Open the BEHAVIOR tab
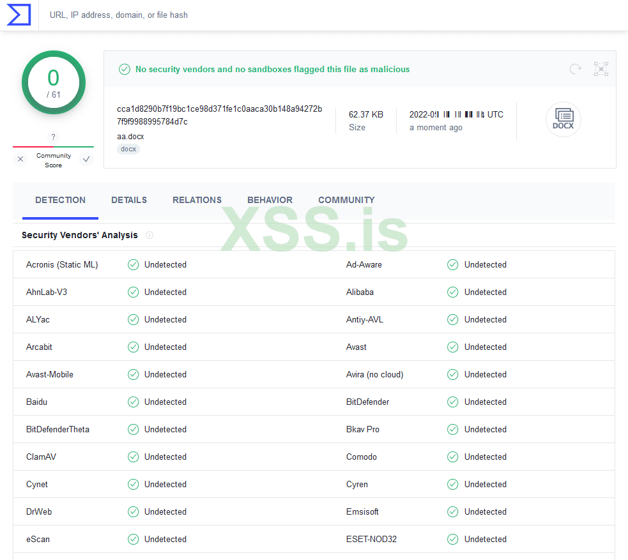 point(270,200)
